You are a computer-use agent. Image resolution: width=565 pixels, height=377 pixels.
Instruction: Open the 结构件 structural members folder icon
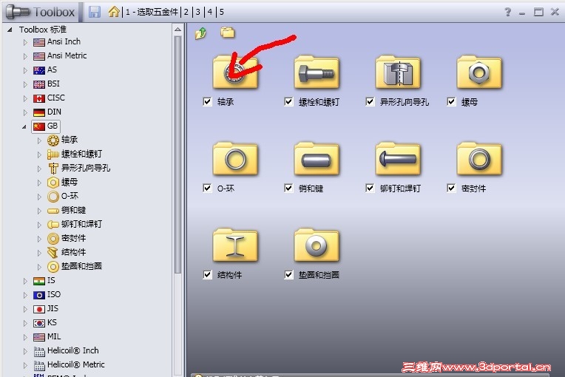[235, 245]
